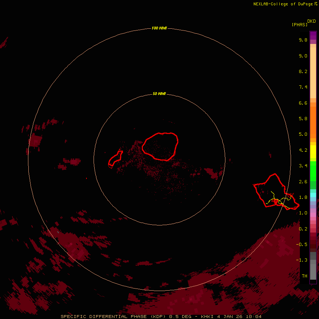Click the 1.8 value on the color scale
This screenshot has height=319, width=319.
pos(303,197)
